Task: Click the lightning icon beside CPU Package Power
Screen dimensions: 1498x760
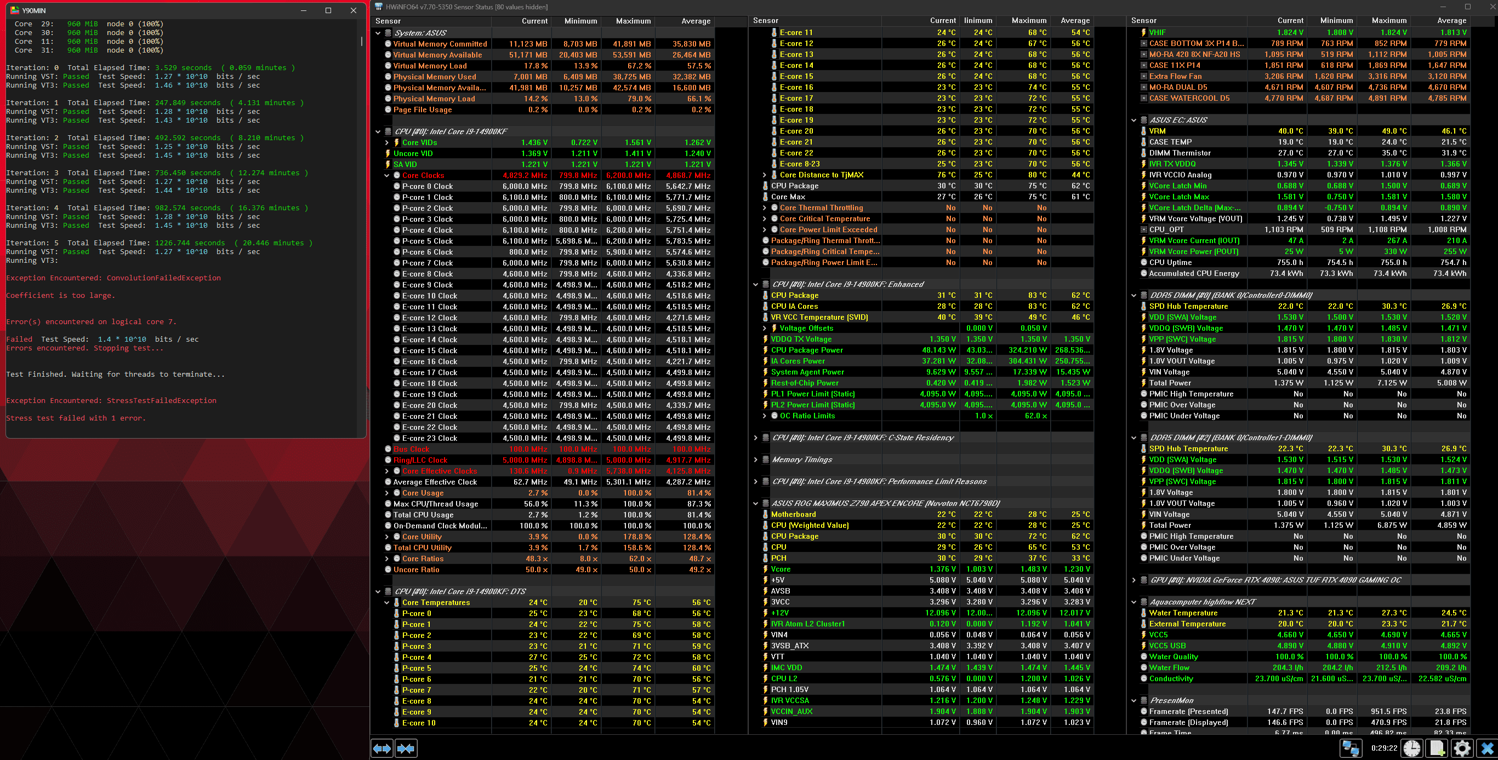Action: pos(765,350)
